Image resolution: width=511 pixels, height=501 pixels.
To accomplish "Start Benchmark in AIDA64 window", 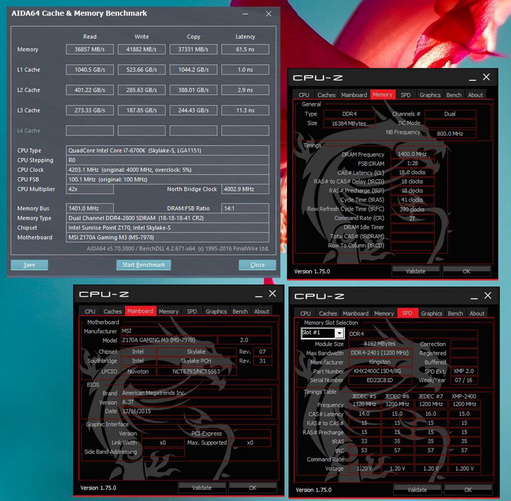I will [x=144, y=265].
